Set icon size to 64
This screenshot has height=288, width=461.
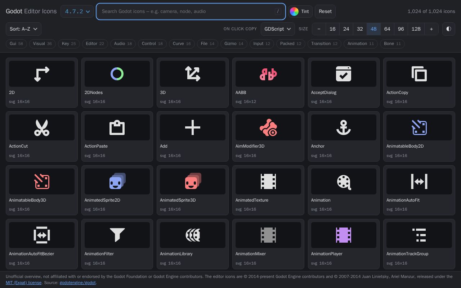pyautogui.click(x=387, y=29)
